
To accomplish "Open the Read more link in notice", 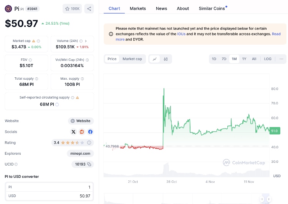I will pos(276,34).
